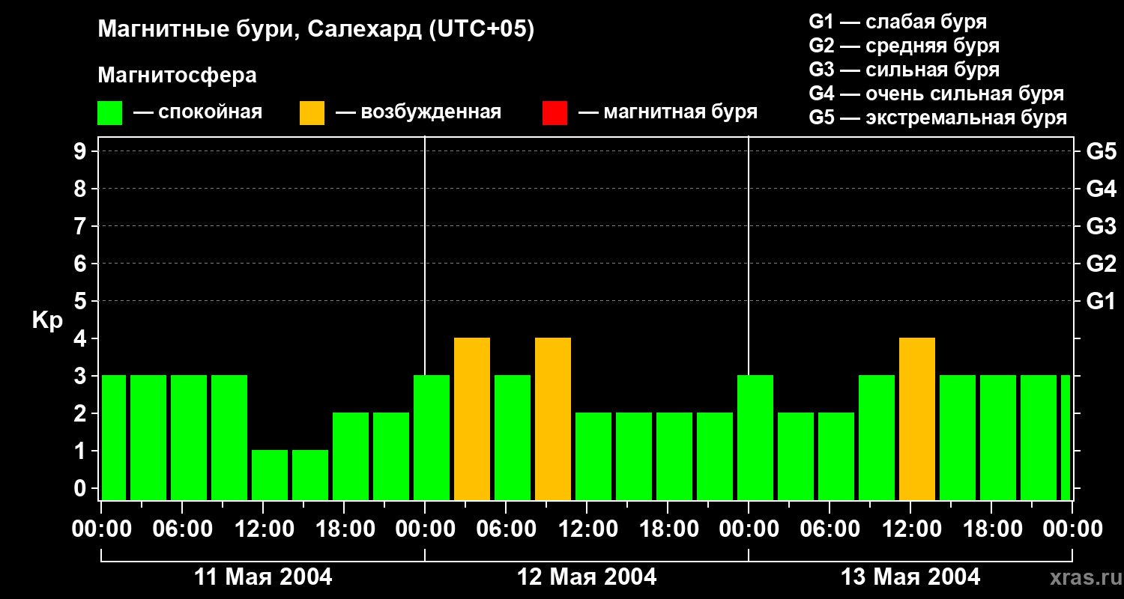Click the '— магнитная буря' legend label

(x=668, y=112)
